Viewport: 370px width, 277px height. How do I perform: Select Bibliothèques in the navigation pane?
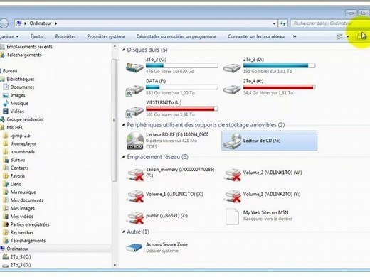(21, 79)
